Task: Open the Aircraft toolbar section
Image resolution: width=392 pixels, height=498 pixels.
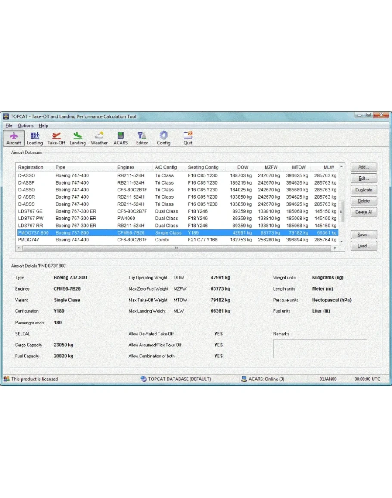Action: pyautogui.click(x=14, y=138)
